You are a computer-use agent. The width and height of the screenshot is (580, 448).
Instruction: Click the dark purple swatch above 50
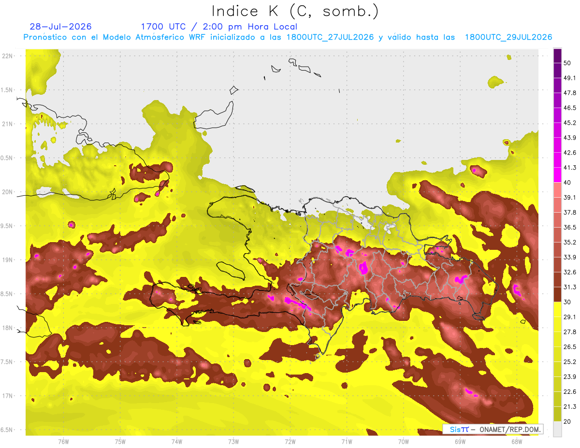pyautogui.click(x=557, y=56)
